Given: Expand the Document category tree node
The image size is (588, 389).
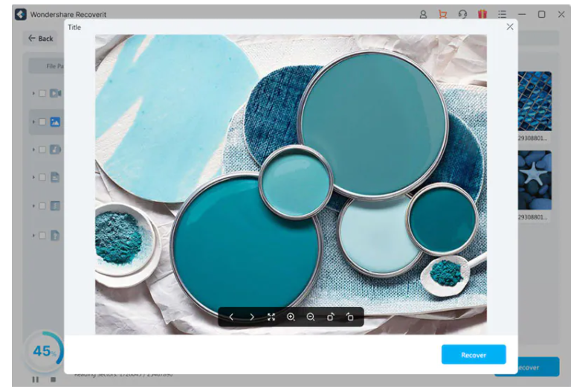Looking at the screenshot, I should [x=33, y=177].
